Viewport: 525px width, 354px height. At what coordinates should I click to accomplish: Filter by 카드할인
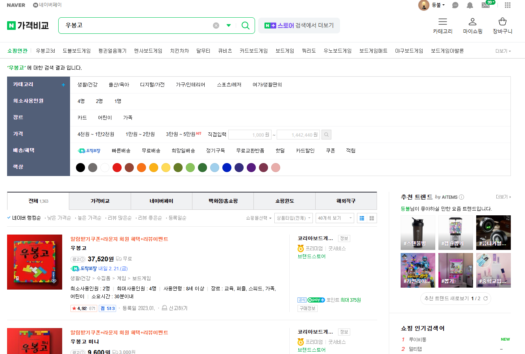pyautogui.click(x=305, y=151)
